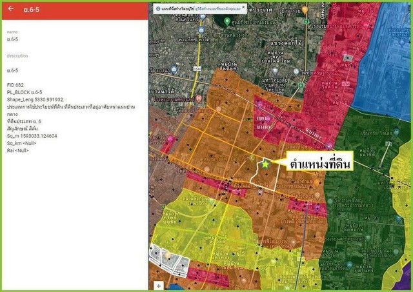Click the back arrow in red header

[x=10, y=9]
